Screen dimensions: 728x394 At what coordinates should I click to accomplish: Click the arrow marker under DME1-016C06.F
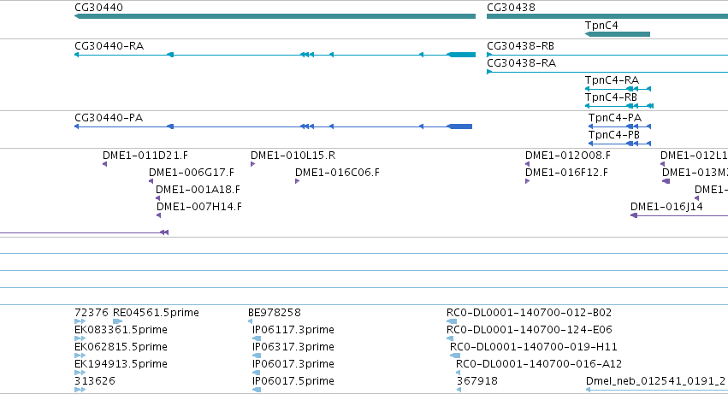point(297,181)
